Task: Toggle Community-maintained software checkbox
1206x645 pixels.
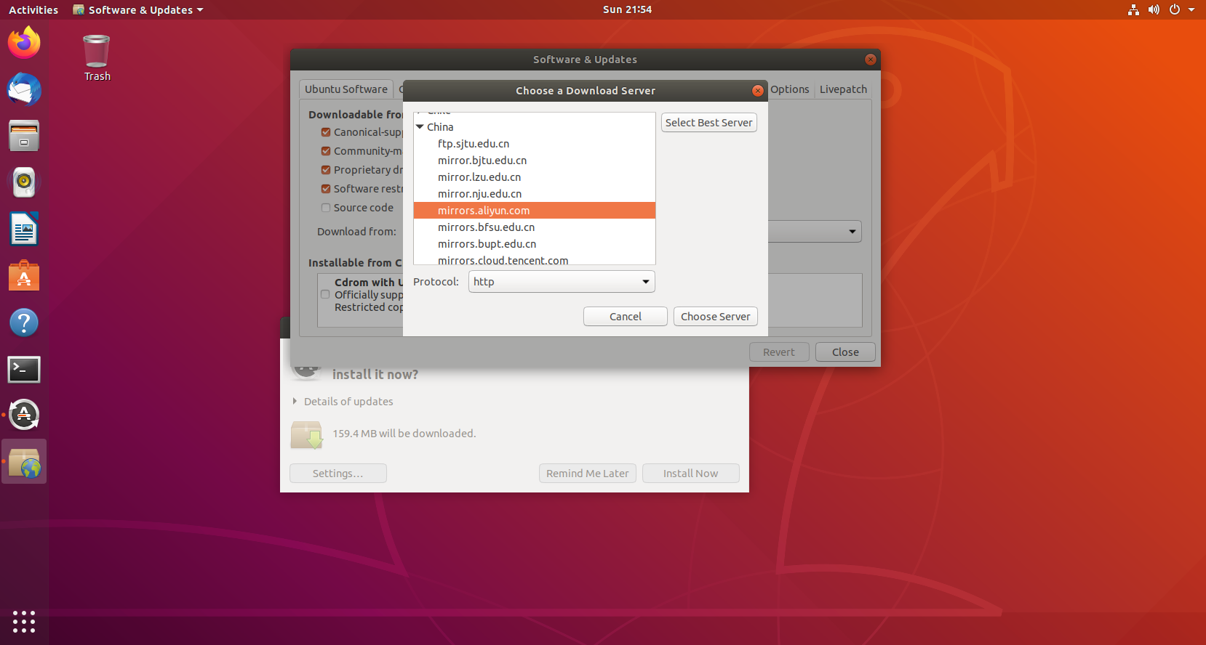Action: point(326,151)
